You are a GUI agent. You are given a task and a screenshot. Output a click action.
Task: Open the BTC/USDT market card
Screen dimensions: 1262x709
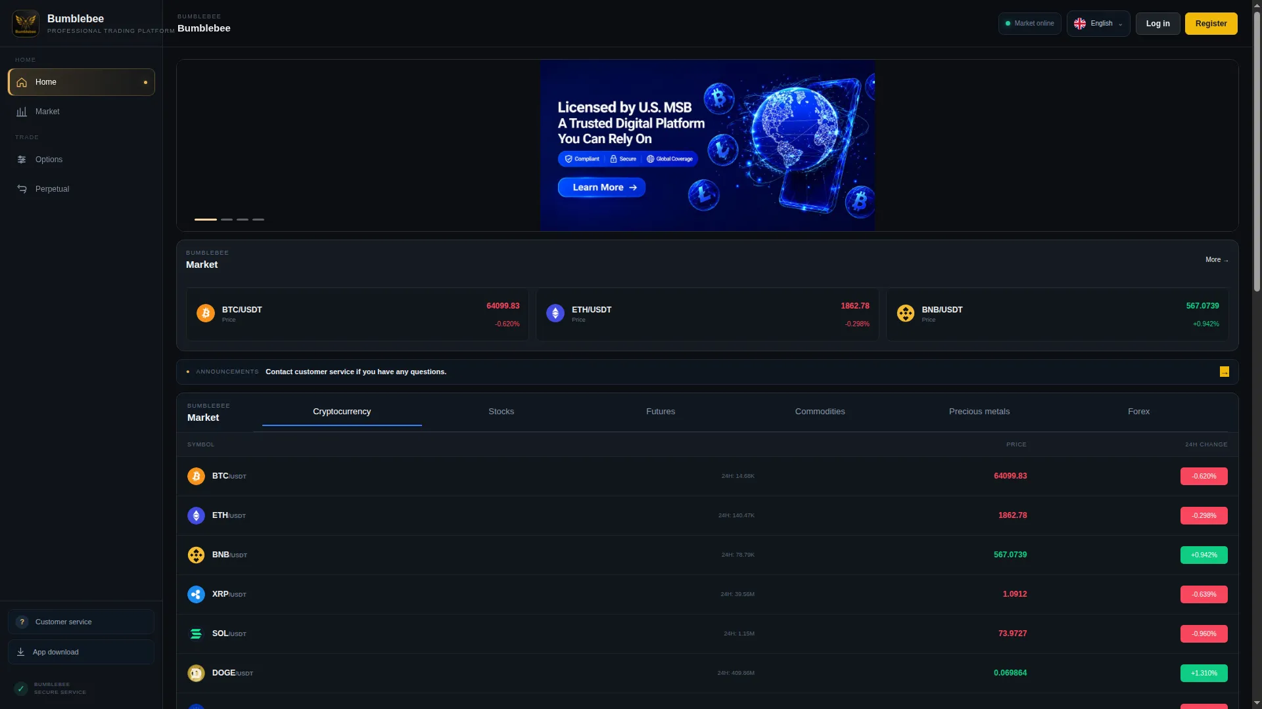pos(358,314)
